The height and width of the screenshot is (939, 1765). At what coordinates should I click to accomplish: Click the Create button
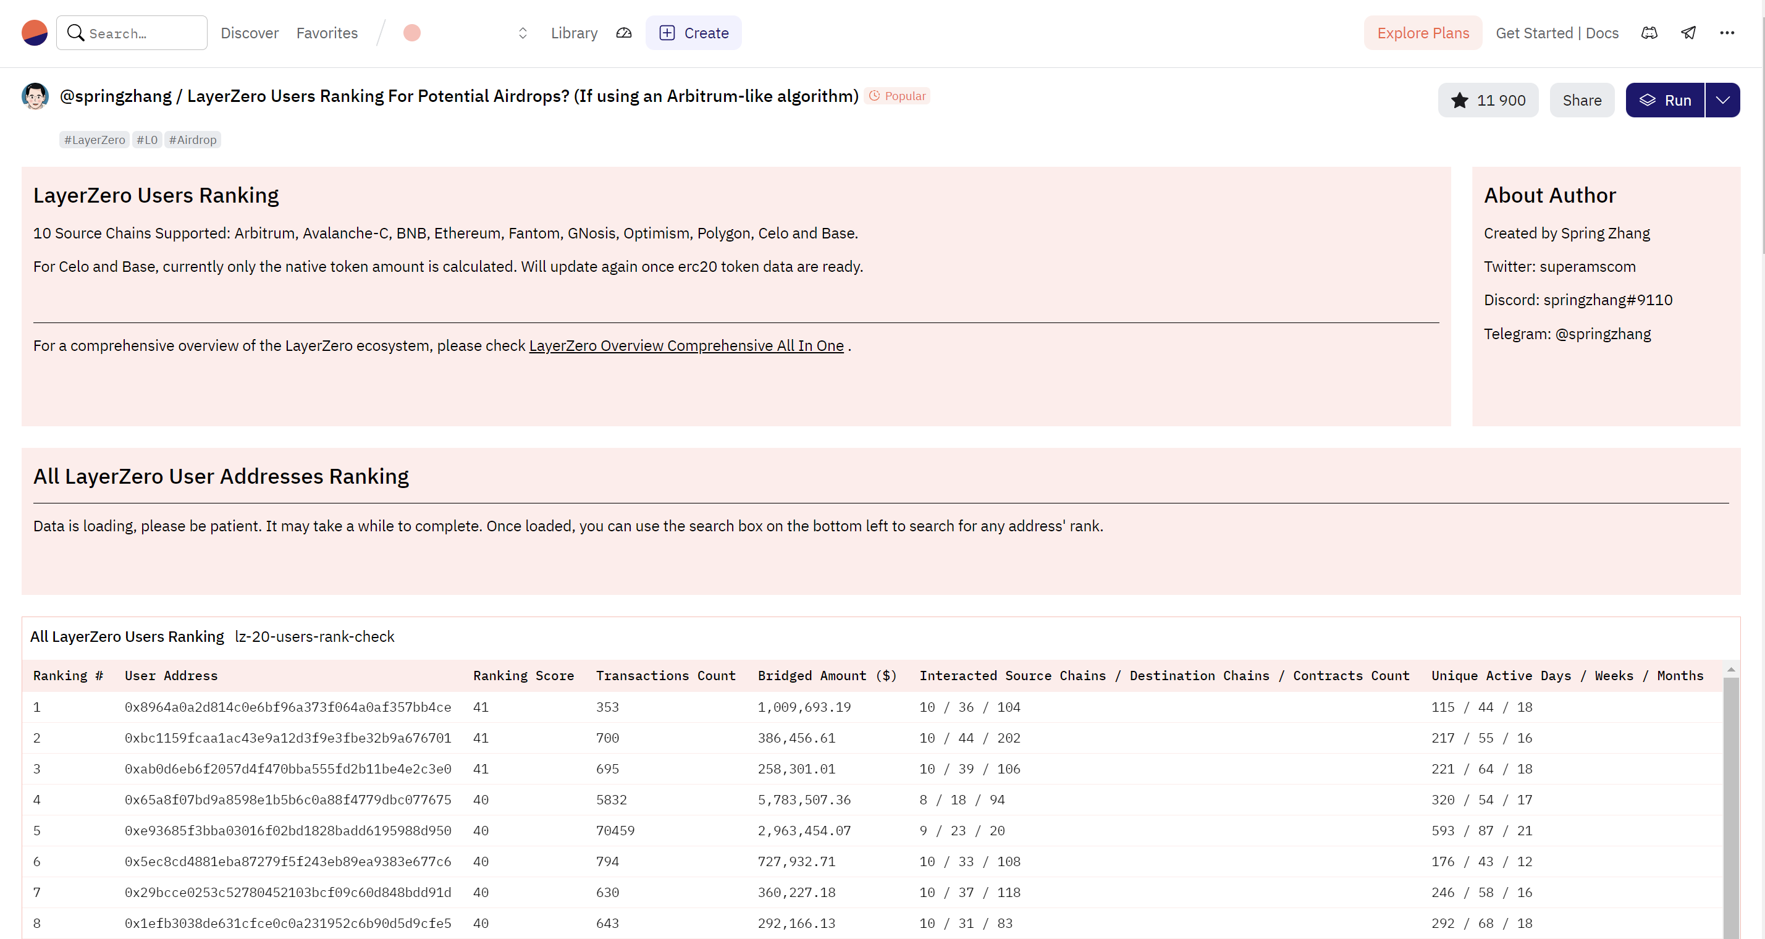point(693,33)
